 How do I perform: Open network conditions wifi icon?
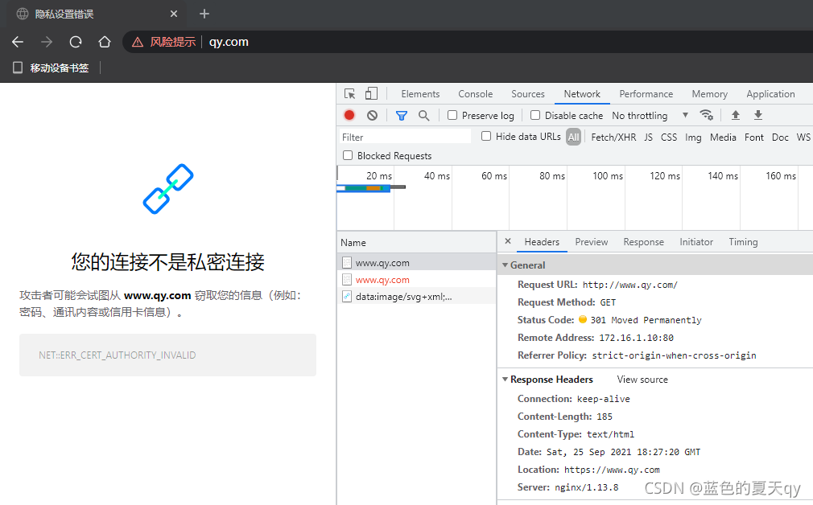click(x=706, y=115)
